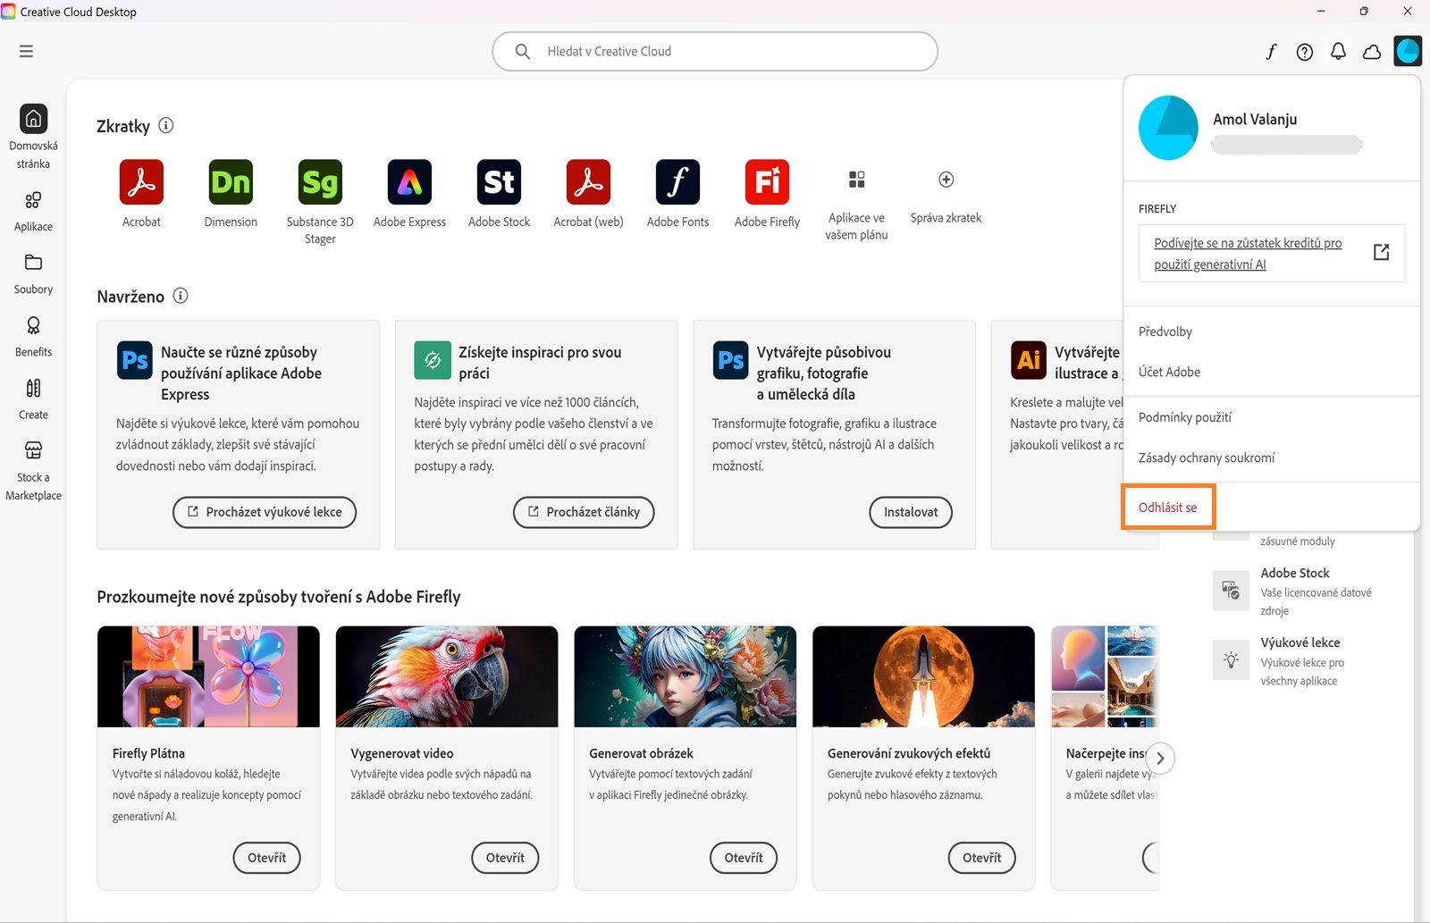This screenshot has height=923, width=1430.
Task: Click Illustrator icon on Vytvářejte ilustrace card
Action: (x=1029, y=360)
